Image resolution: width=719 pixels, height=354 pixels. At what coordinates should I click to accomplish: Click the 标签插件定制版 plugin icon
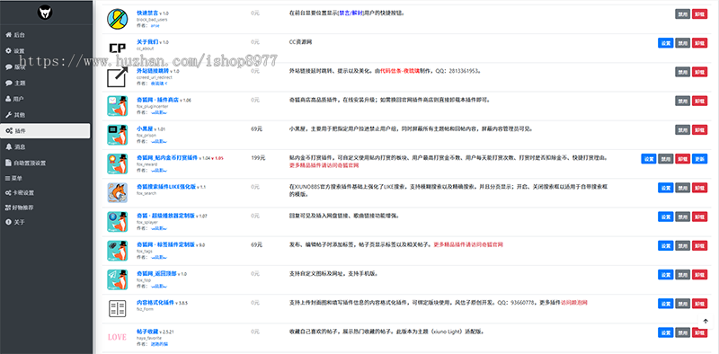[118, 251]
